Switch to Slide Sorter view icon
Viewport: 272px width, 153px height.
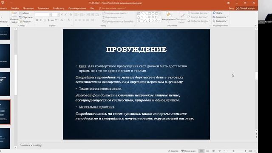pos(207,151)
